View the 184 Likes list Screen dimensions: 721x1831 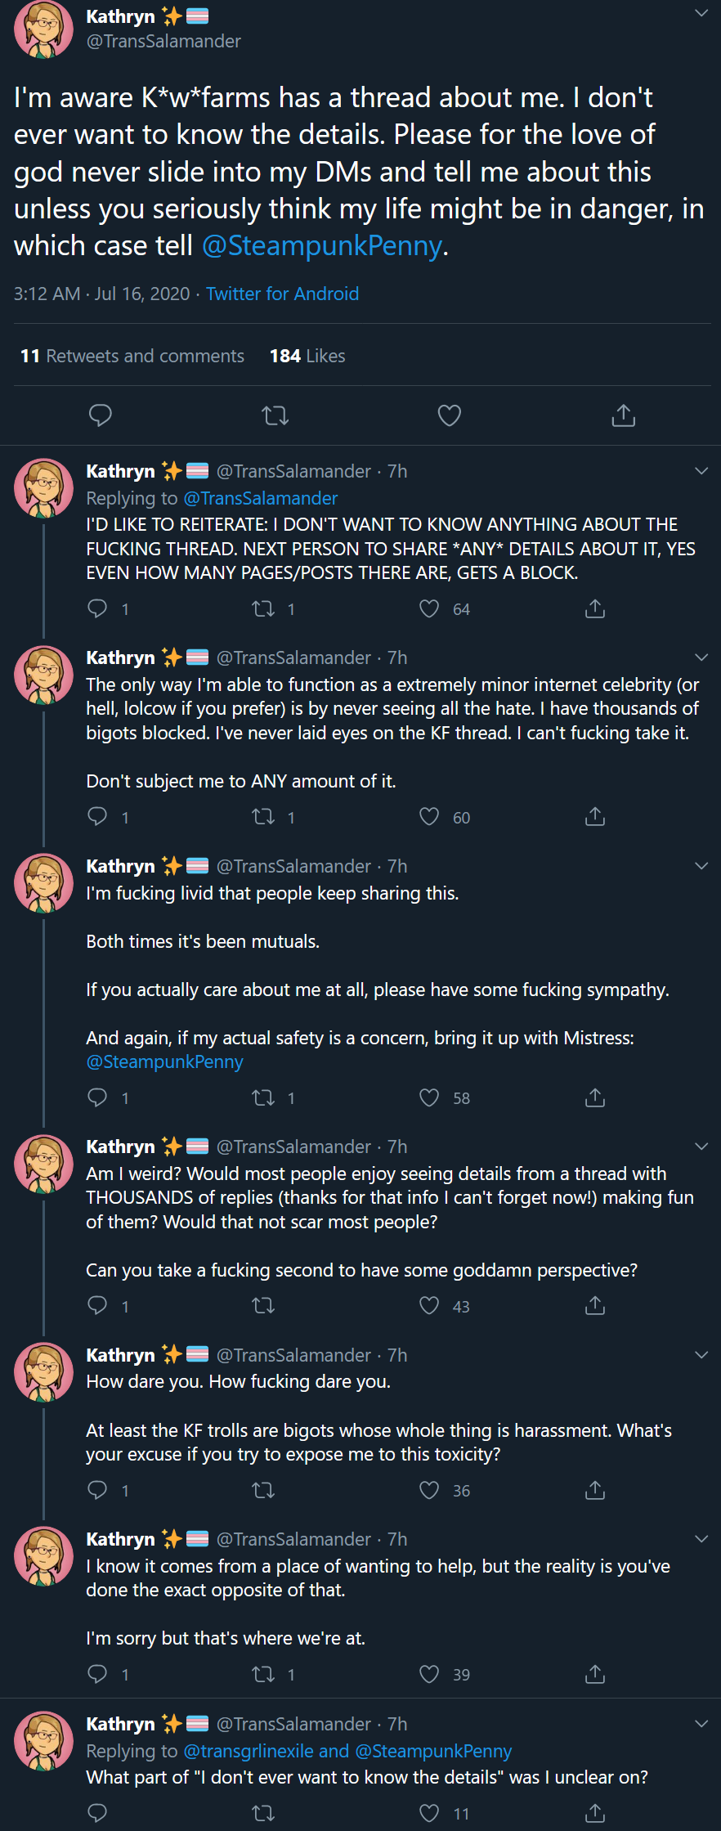click(307, 356)
